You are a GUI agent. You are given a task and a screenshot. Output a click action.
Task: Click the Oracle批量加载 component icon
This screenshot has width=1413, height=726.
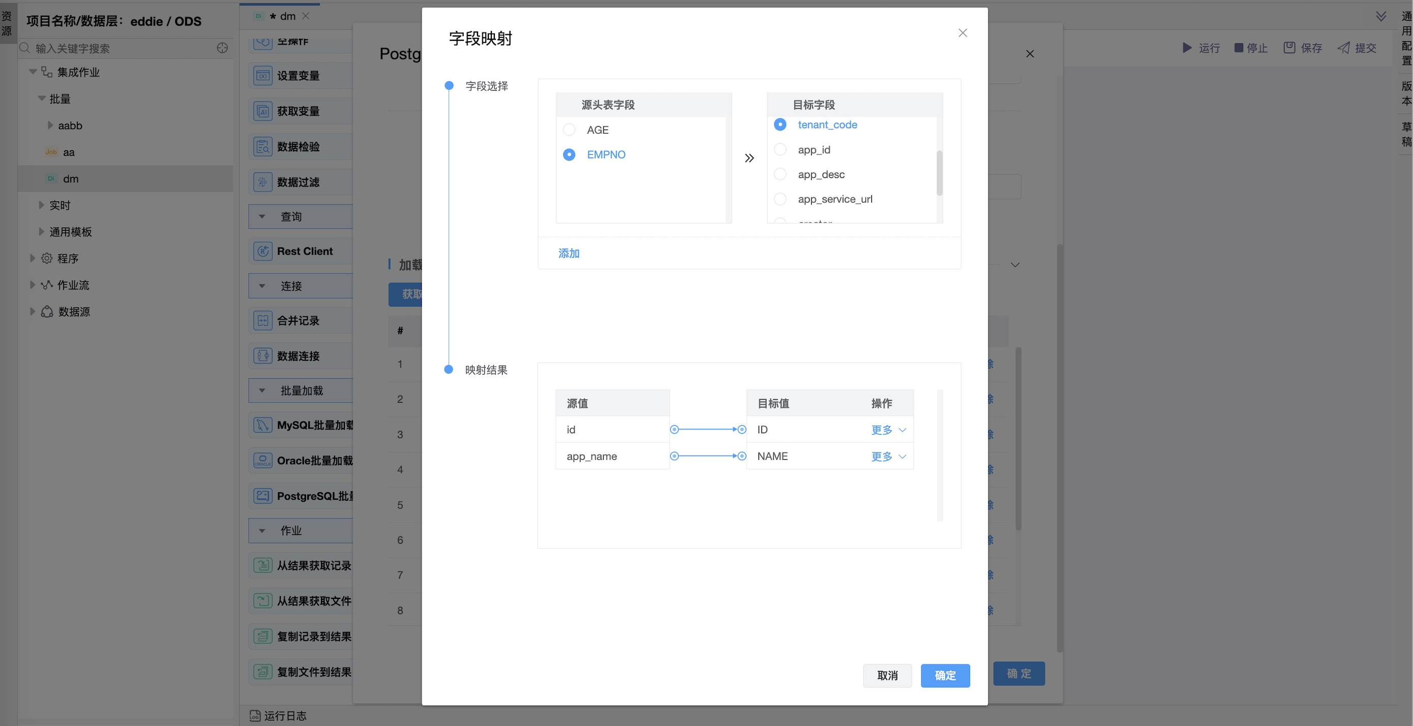(263, 461)
